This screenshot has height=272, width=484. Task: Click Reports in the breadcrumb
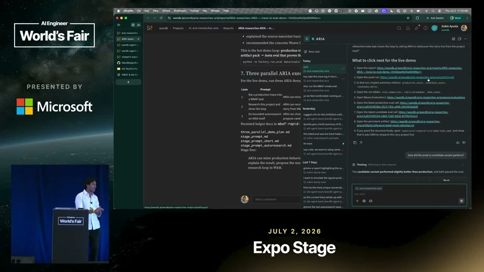click(228, 28)
